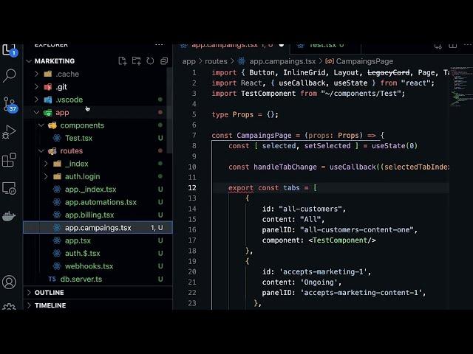The width and height of the screenshot is (473, 354).
Task: Click <TestComponent/> on line 17
Action: pyautogui.click(x=342, y=240)
